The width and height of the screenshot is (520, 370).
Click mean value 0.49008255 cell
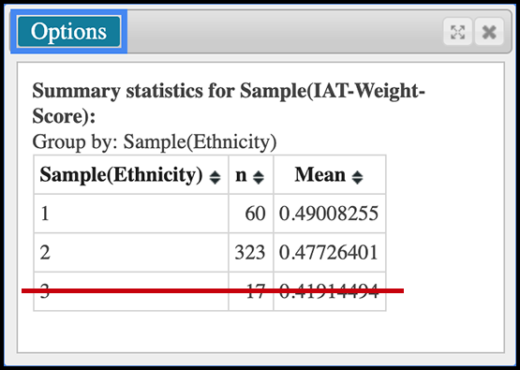330,214
